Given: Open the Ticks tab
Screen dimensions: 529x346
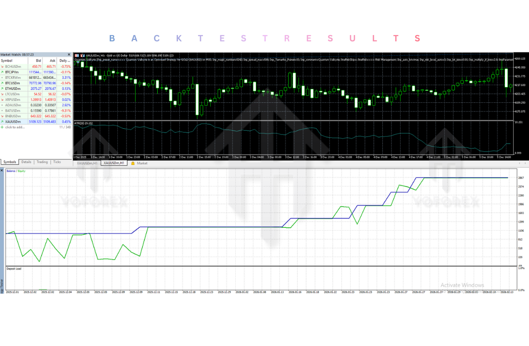Looking at the screenshot, I should (x=57, y=162).
